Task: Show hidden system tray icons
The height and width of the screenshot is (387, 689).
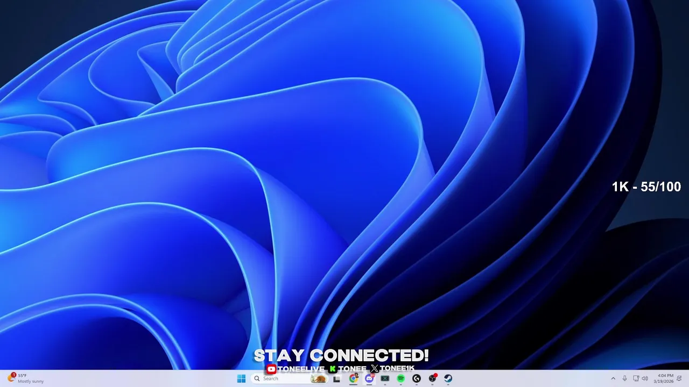Action: (613, 378)
